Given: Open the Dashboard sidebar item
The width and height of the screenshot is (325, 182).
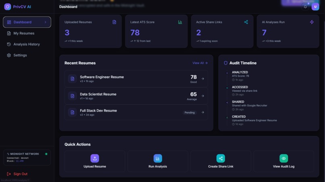Looking at the screenshot, I should point(27,22).
